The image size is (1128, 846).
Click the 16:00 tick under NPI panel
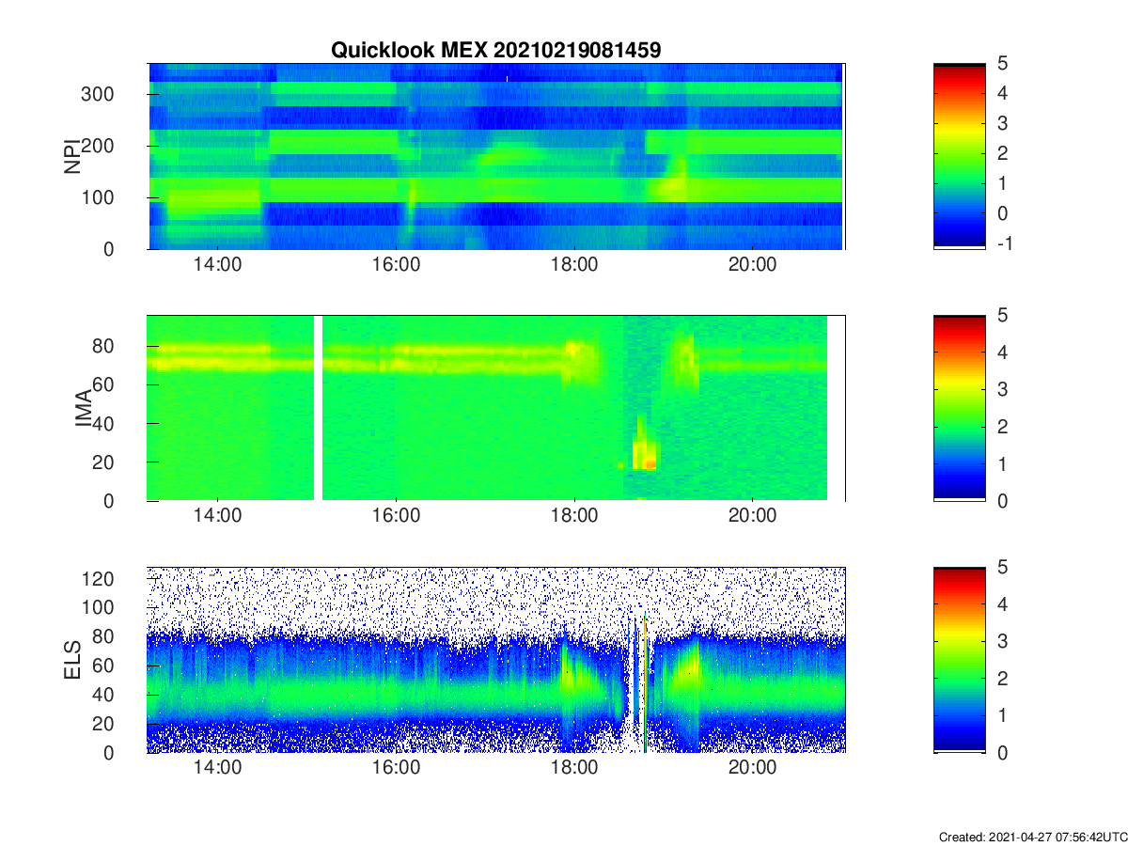(396, 265)
